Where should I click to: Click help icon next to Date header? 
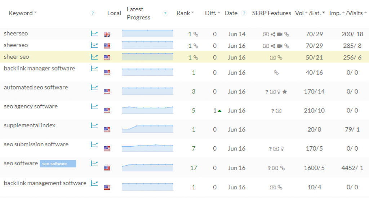pyautogui.click(x=244, y=13)
